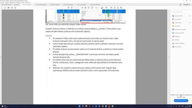Collapse the right tools pane arrow
192x108 pixels.
coord(169,57)
